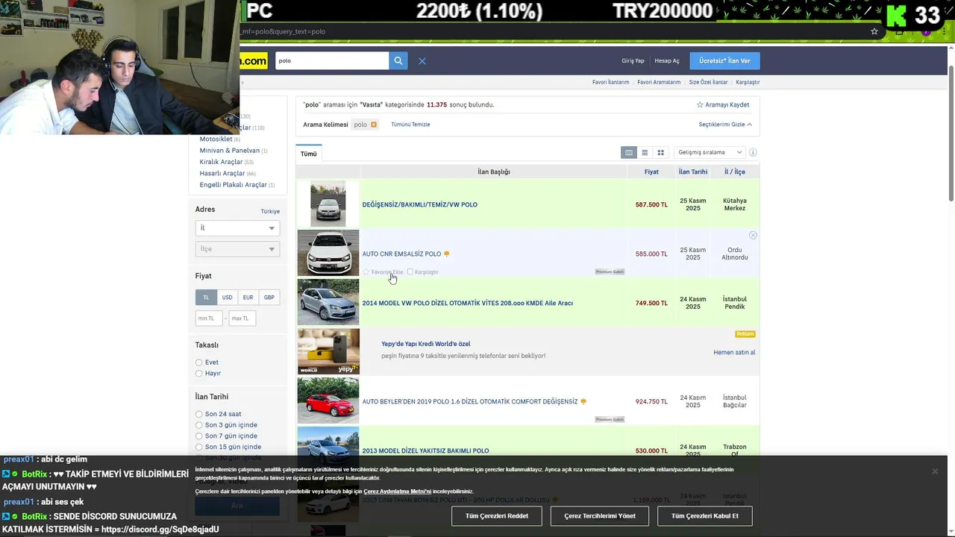Image resolution: width=955 pixels, height=537 pixels.
Task: Click Hemen satın al ad link
Action: click(x=734, y=353)
